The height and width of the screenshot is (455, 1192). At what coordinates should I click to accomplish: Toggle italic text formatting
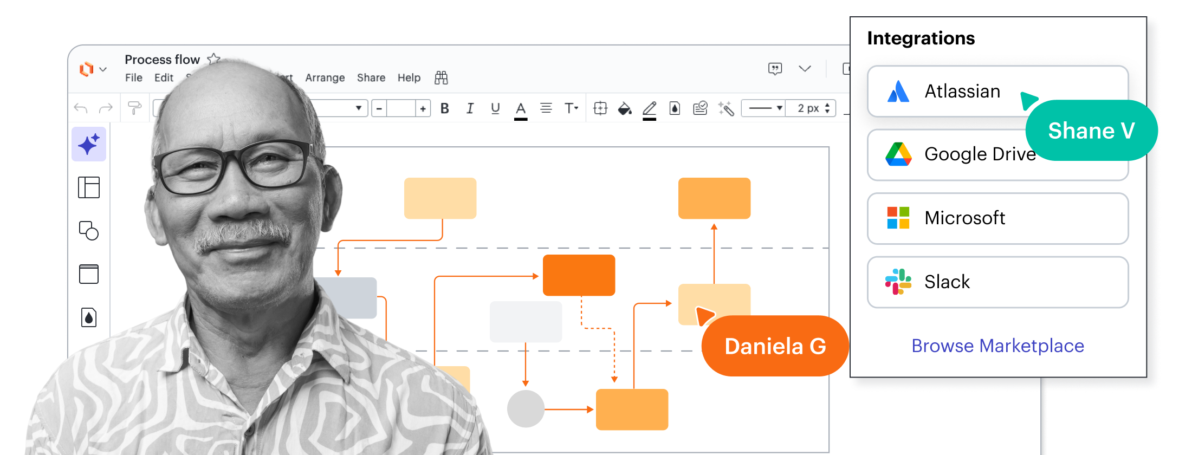pos(470,109)
